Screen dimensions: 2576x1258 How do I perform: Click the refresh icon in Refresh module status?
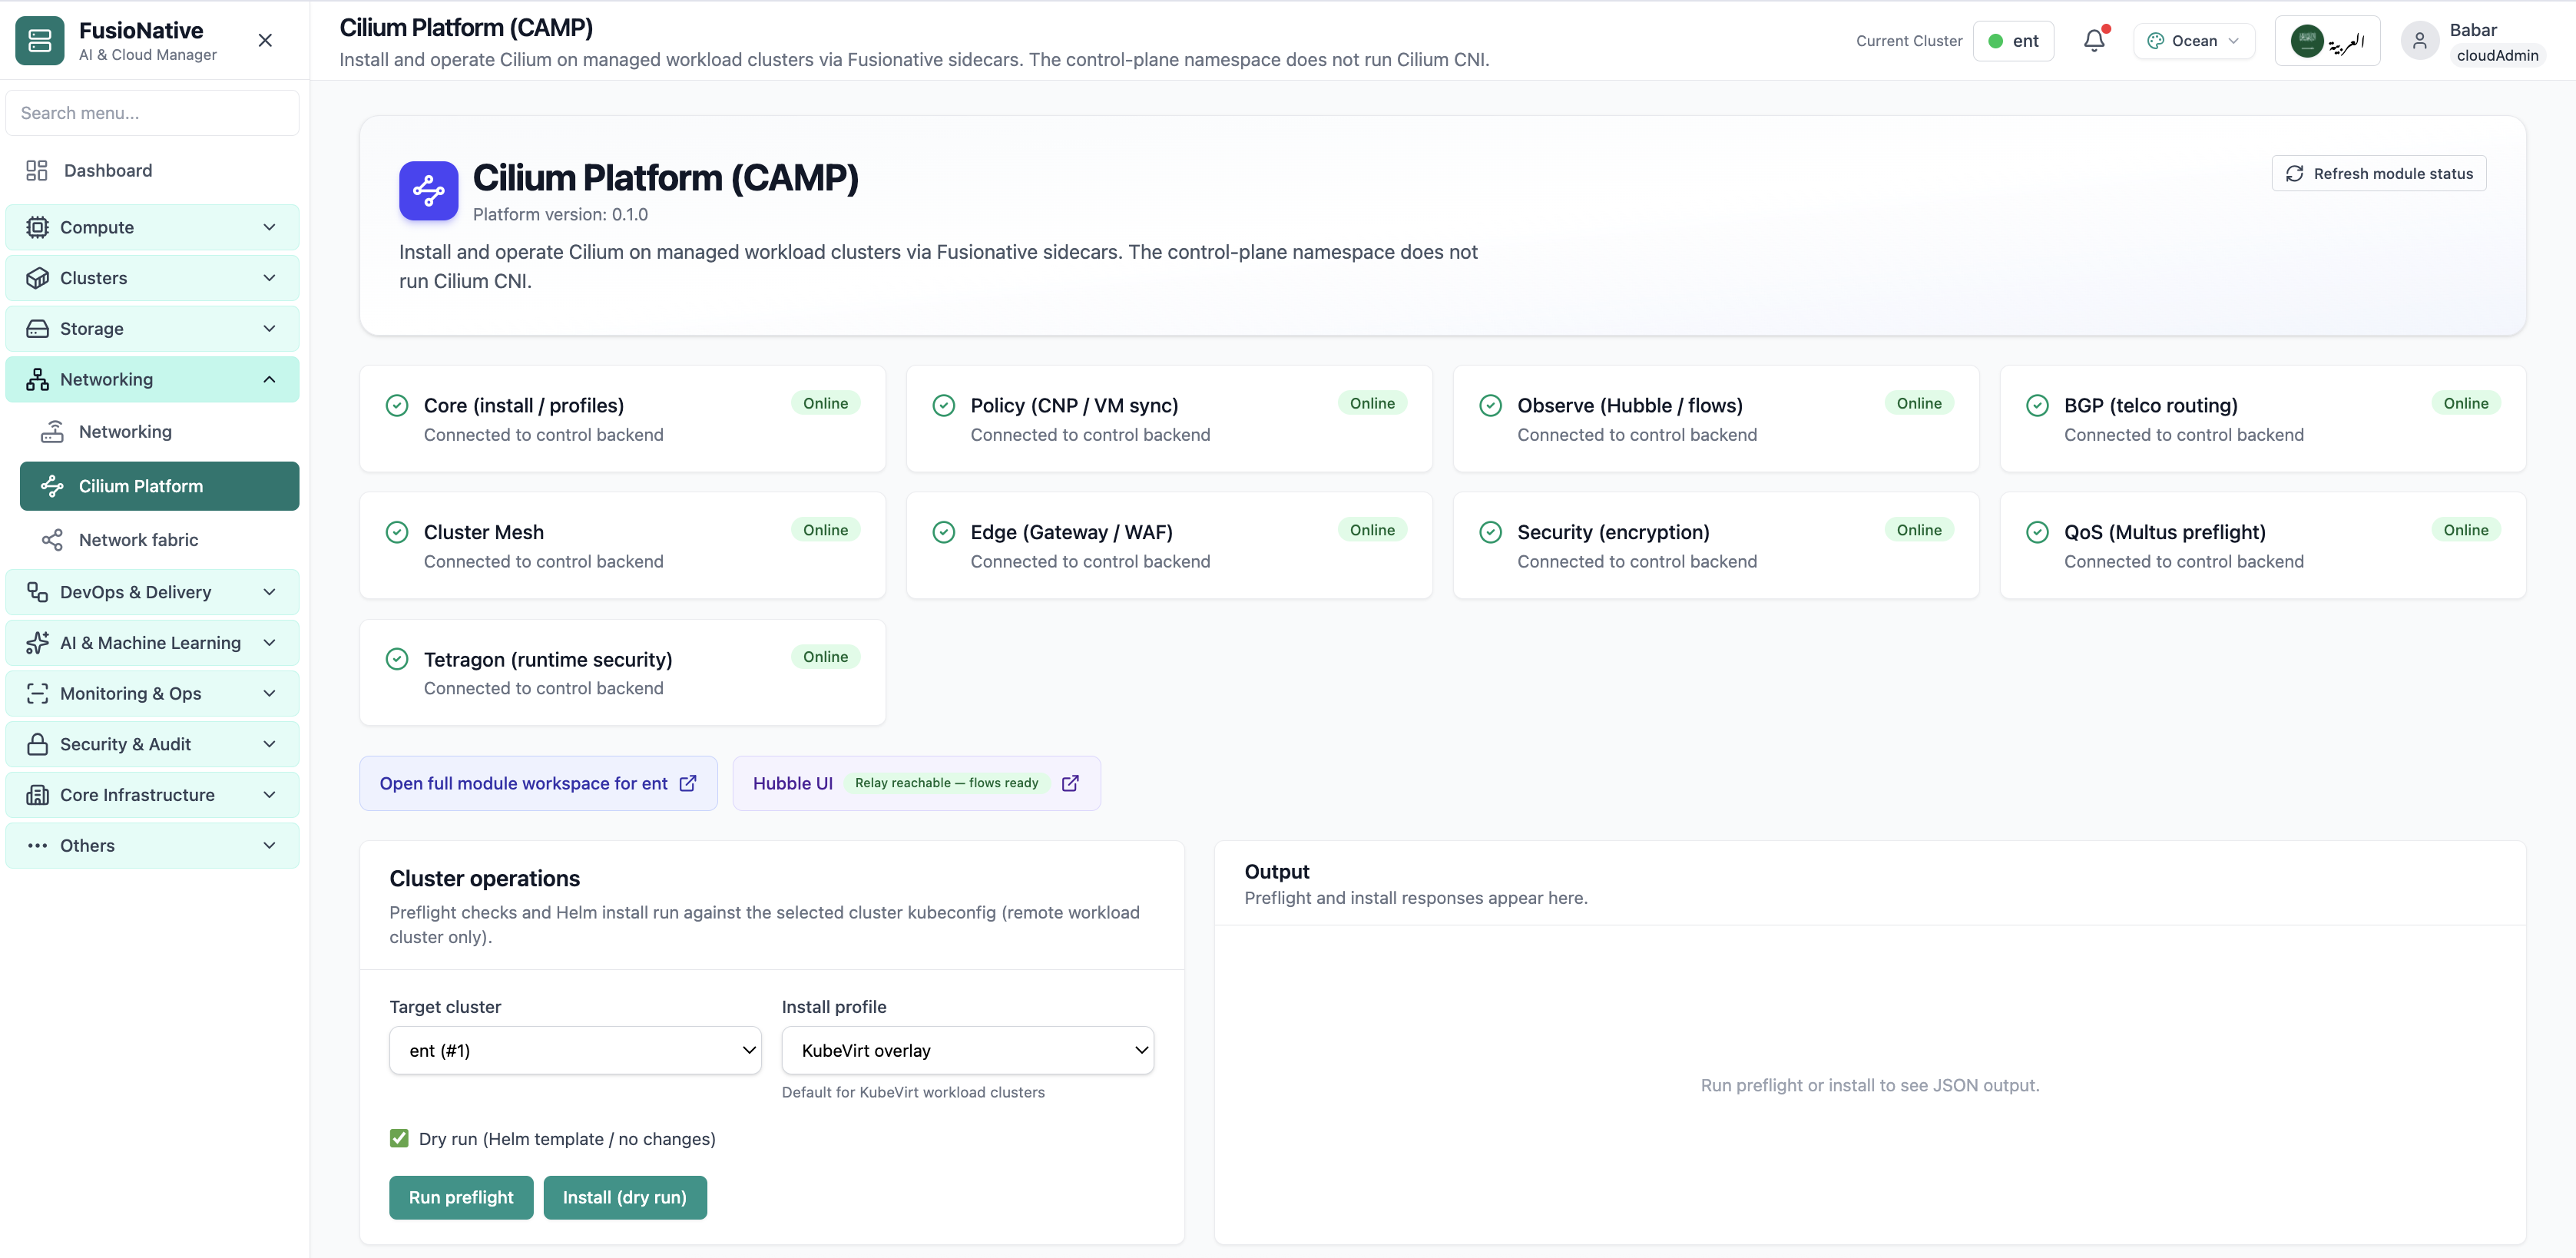(2295, 174)
